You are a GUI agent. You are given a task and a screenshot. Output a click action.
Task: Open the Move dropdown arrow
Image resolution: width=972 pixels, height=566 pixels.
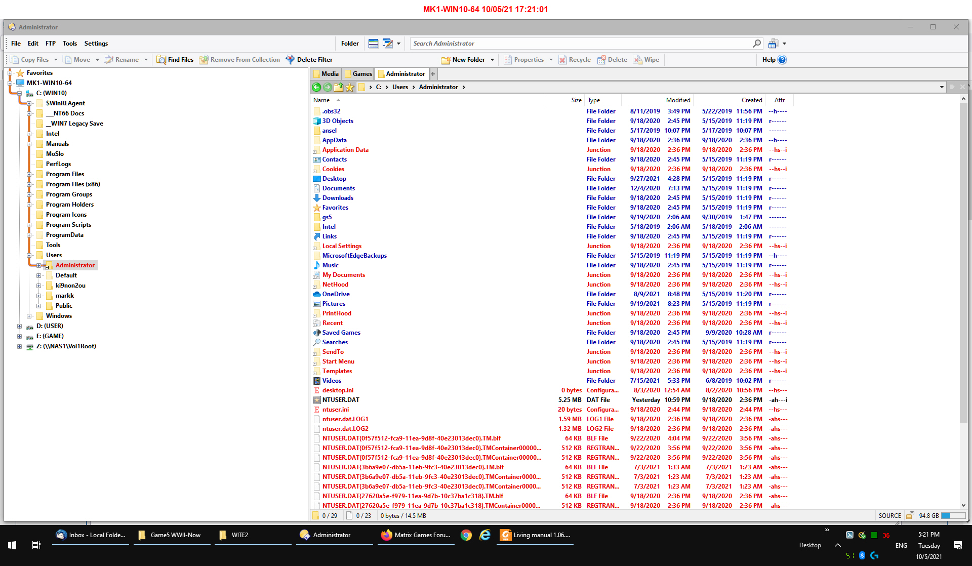pyautogui.click(x=97, y=60)
